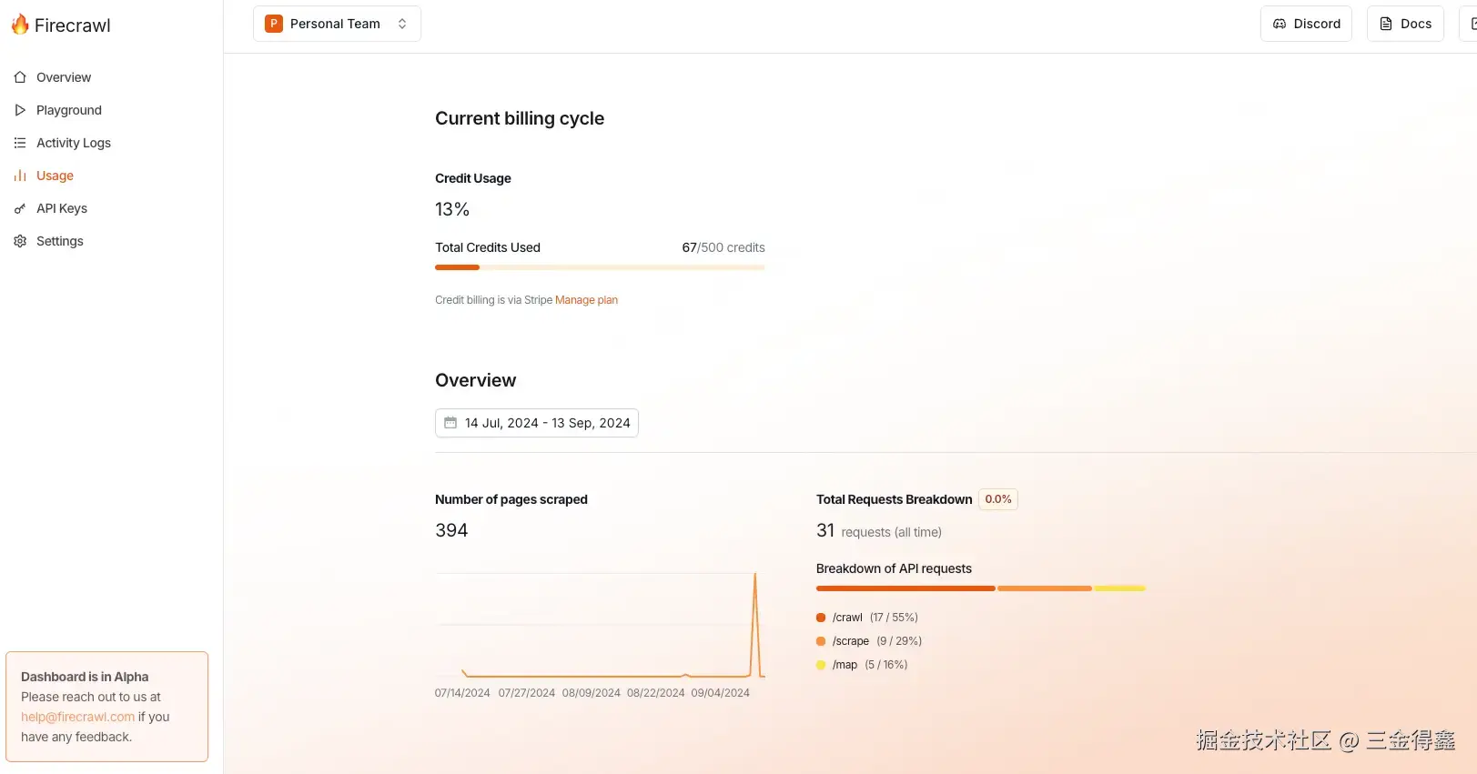This screenshot has height=774, width=1477.
Task: Click the /crawl orange legend dot
Action: coord(821,618)
